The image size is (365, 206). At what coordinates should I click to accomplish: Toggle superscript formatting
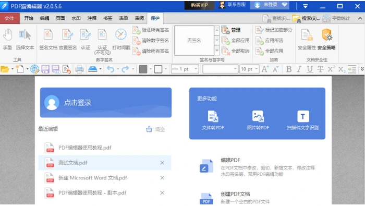[x=331, y=69]
